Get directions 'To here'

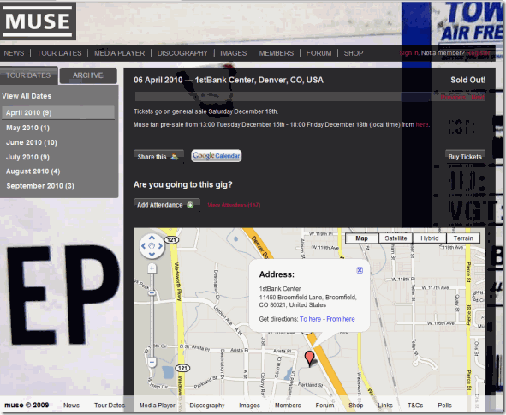pos(310,319)
